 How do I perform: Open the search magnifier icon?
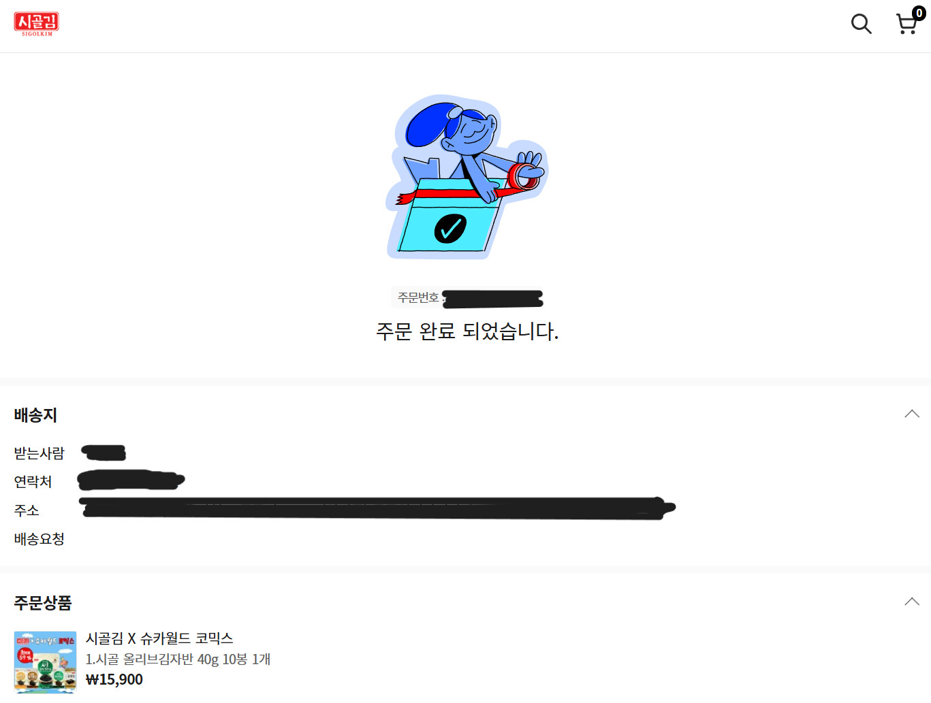(x=861, y=24)
